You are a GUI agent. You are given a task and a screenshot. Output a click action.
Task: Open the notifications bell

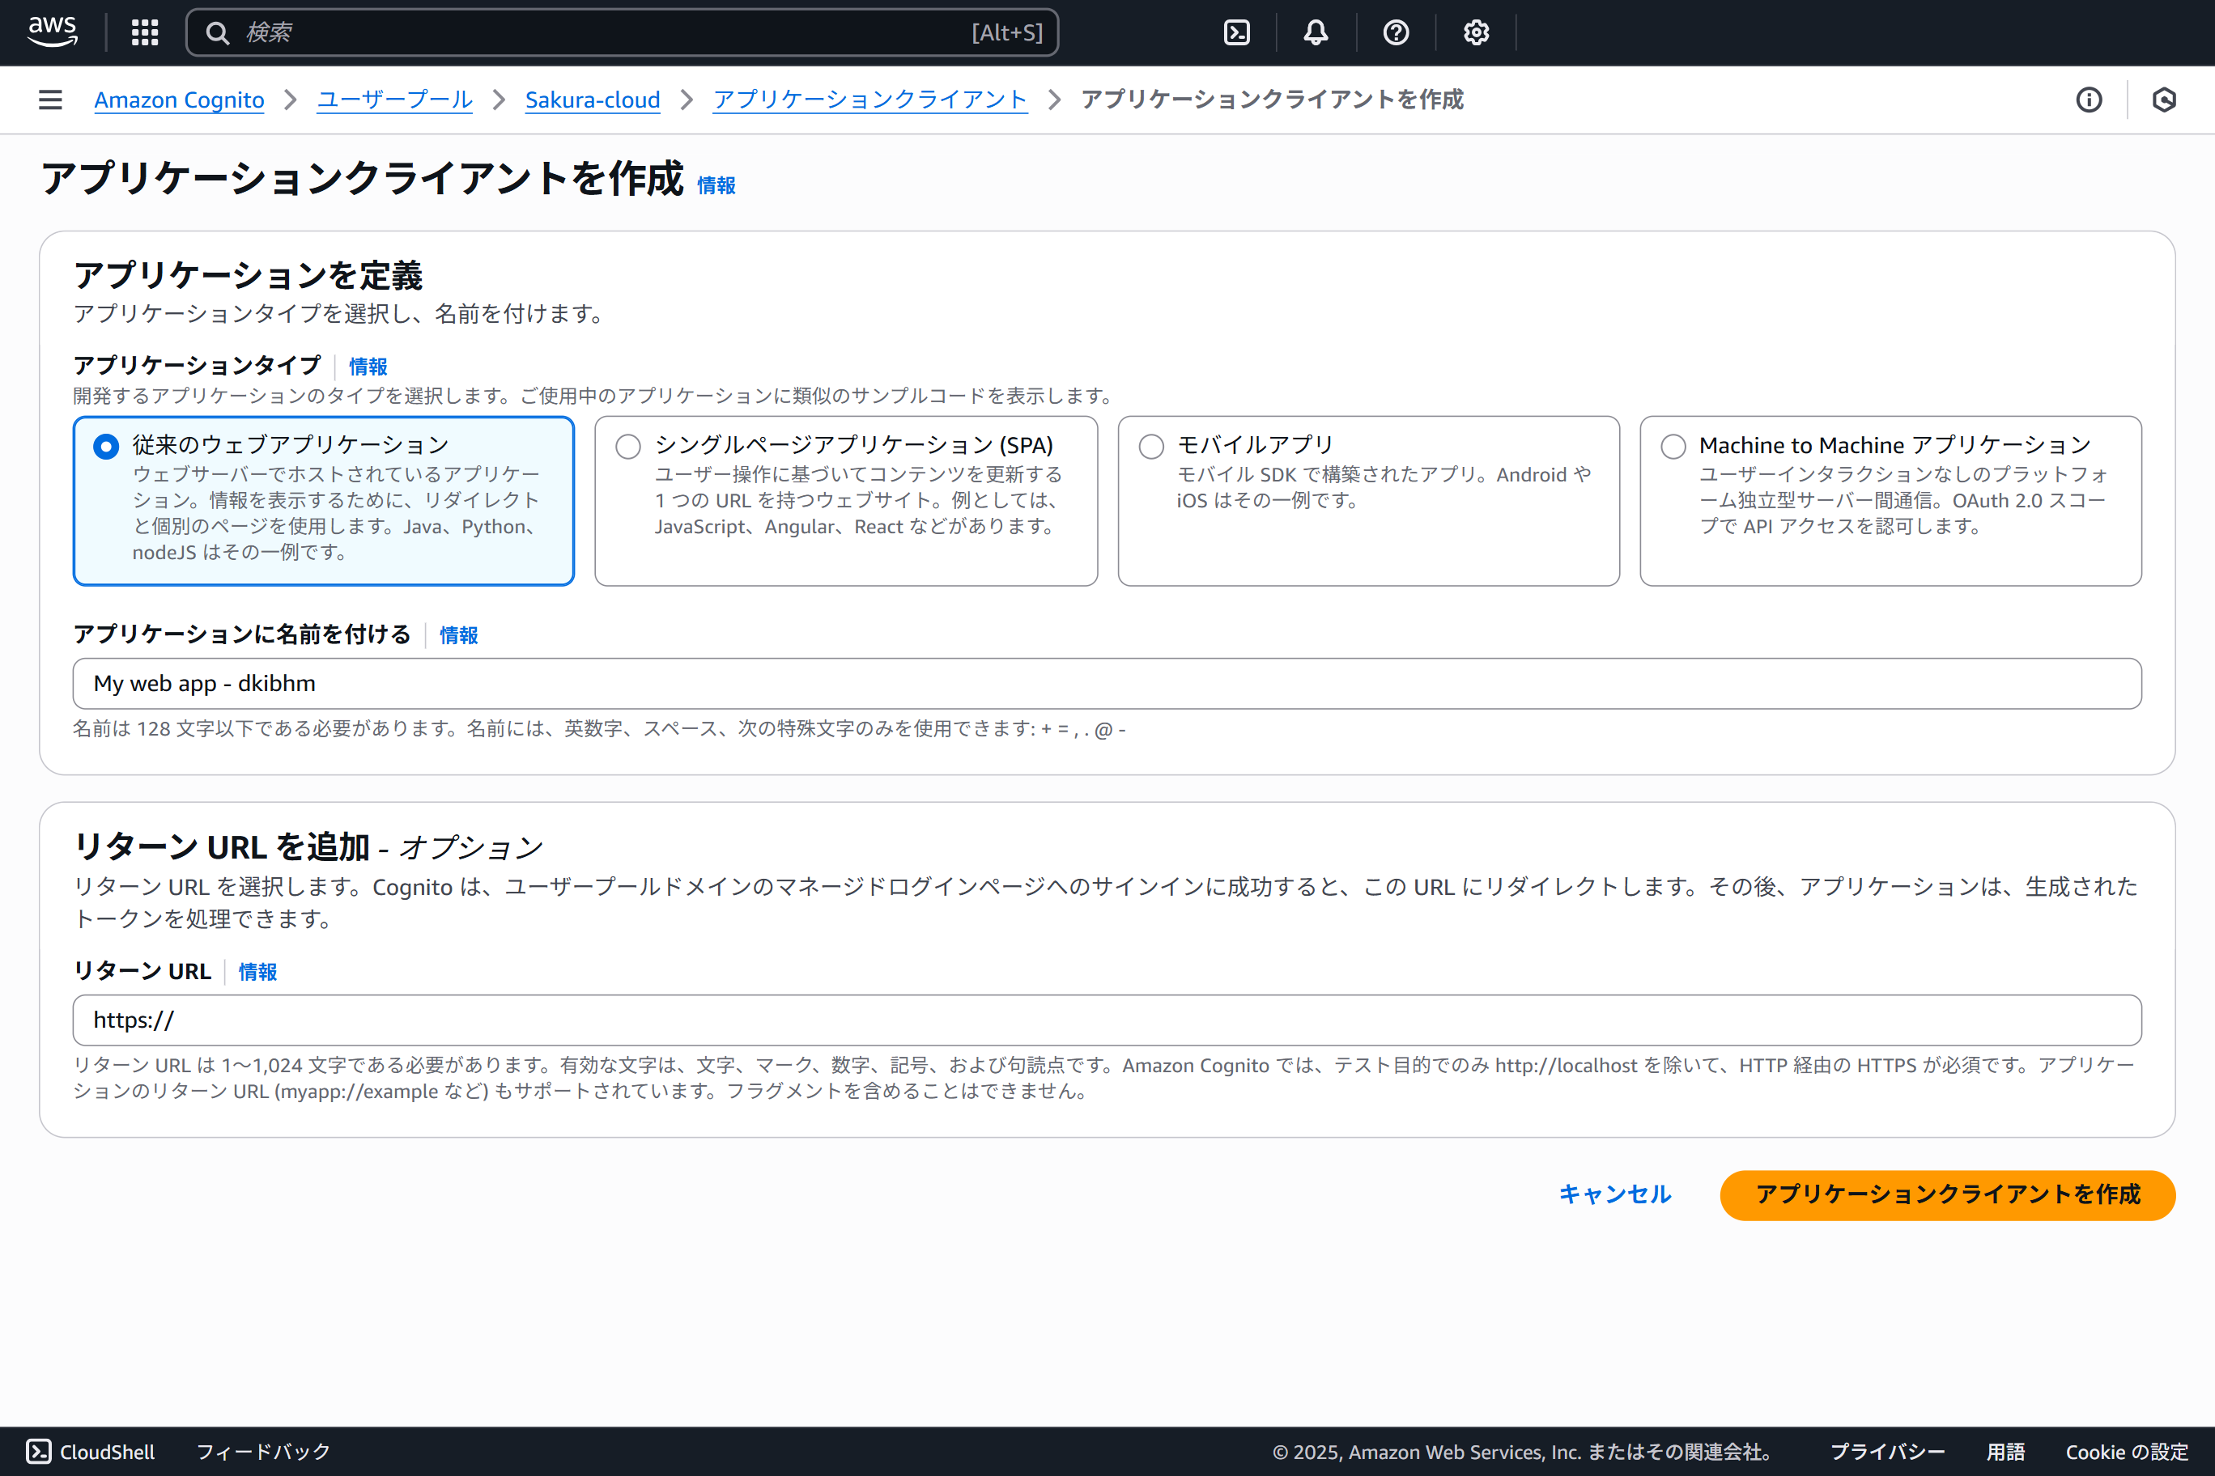tap(1316, 33)
